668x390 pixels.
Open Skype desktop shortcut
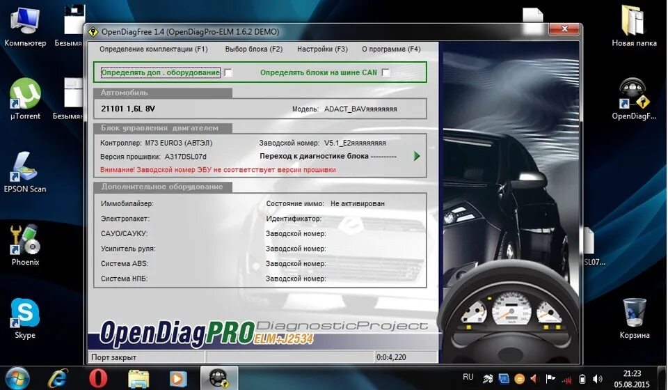click(x=25, y=319)
